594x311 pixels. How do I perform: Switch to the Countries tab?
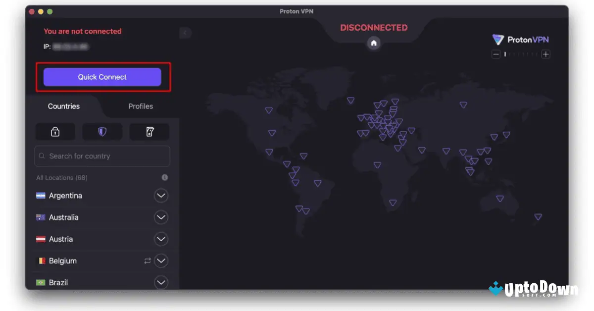tap(64, 106)
